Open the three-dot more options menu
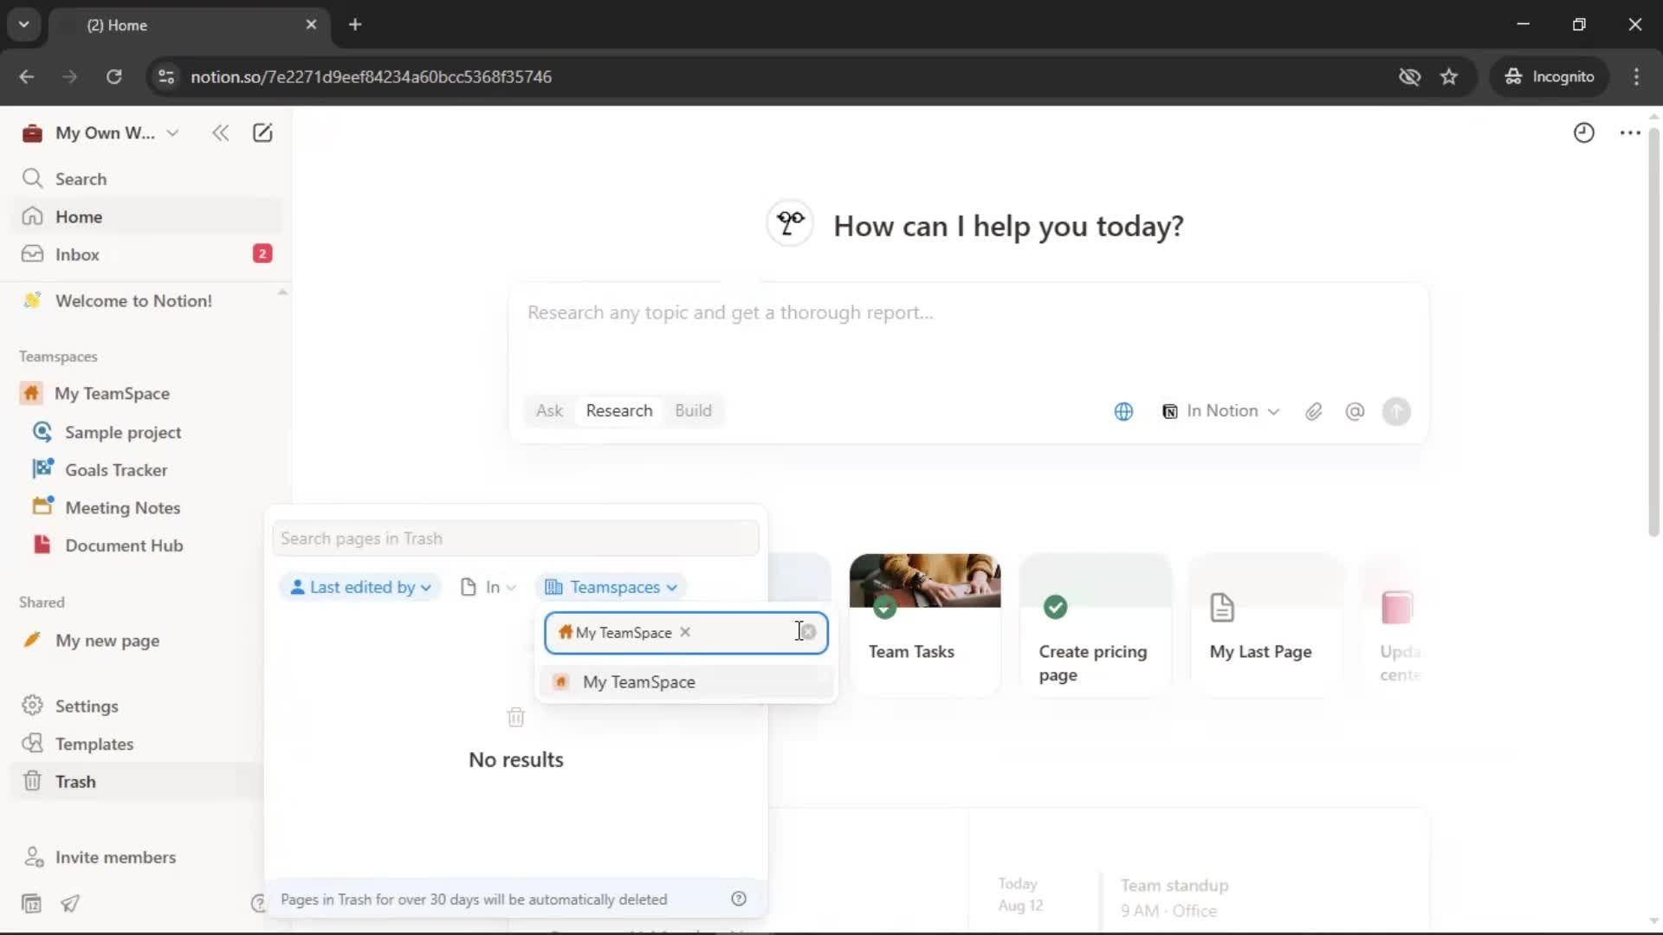This screenshot has width=1663, height=935. [x=1630, y=132]
